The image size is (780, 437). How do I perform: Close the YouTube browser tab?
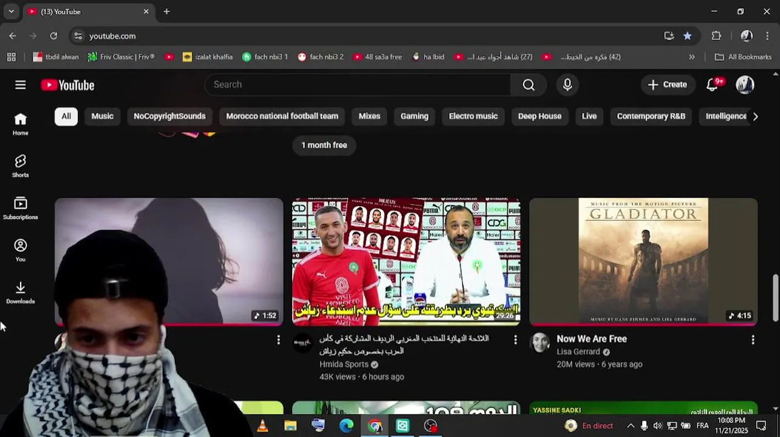[x=146, y=12]
